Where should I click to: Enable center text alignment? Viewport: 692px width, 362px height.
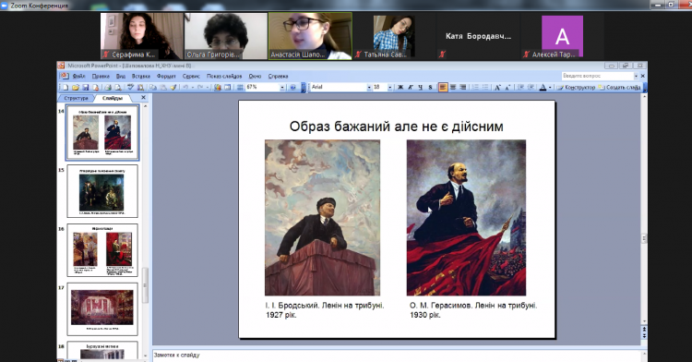(453, 88)
